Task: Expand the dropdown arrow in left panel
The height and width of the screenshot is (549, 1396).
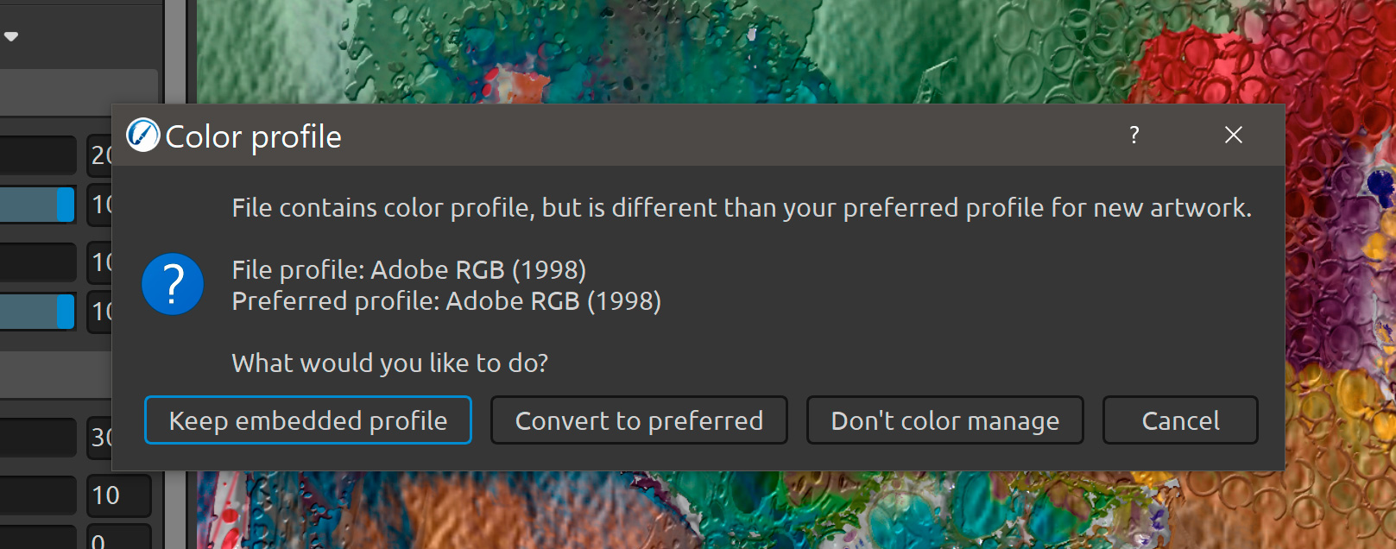Action: 11,36
